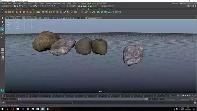Open the shelf tab selector menu
Screen dimensions: 197x111
2,9
